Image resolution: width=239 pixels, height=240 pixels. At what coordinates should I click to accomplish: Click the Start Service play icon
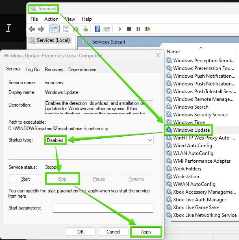(120, 29)
